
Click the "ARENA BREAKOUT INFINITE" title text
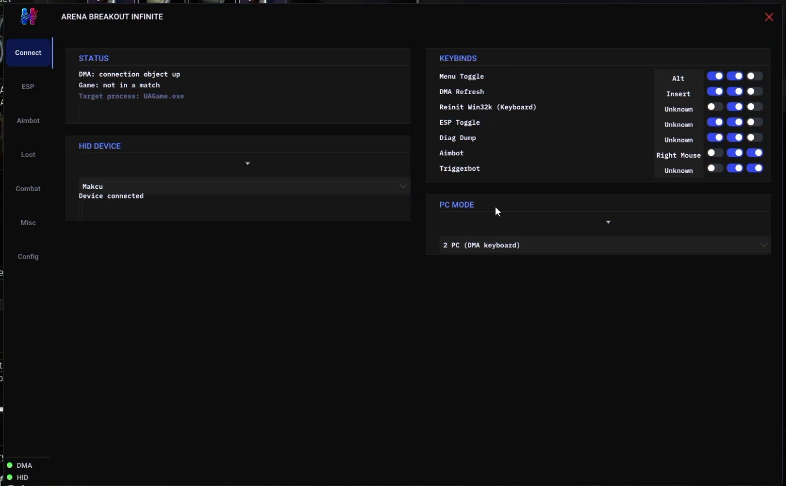point(112,17)
